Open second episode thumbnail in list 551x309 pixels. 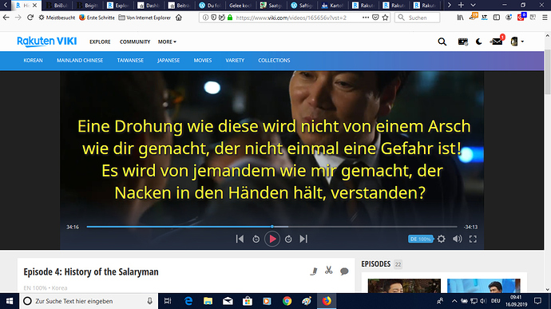coord(484,286)
